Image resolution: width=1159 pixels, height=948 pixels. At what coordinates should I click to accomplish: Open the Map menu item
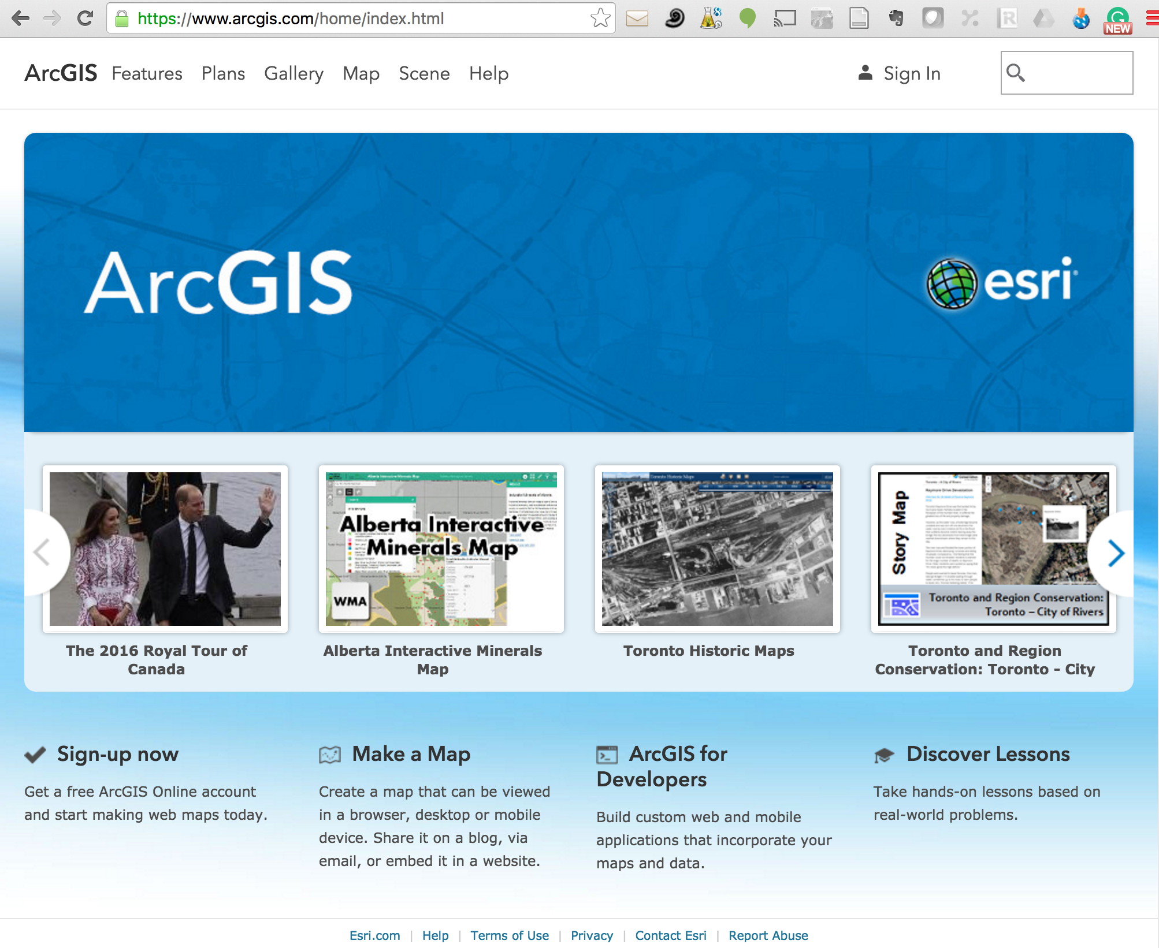pyautogui.click(x=361, y=73)
